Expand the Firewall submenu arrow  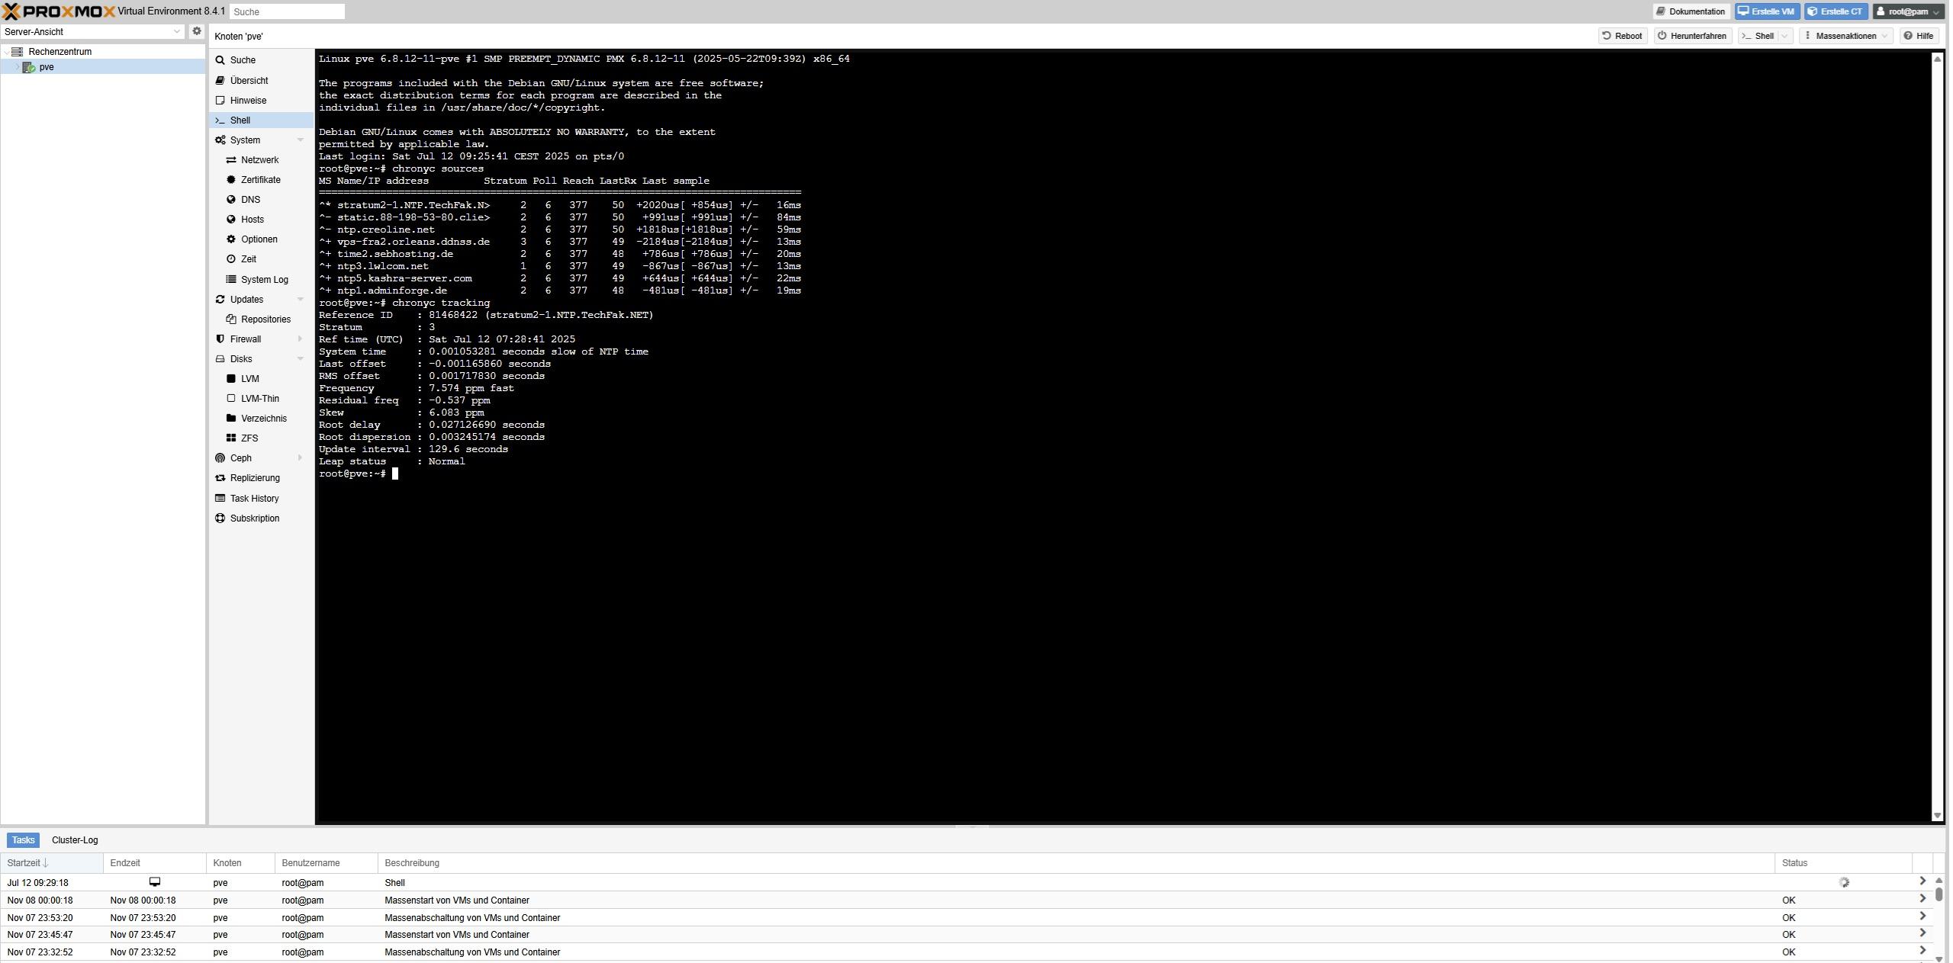pos(300,339)
